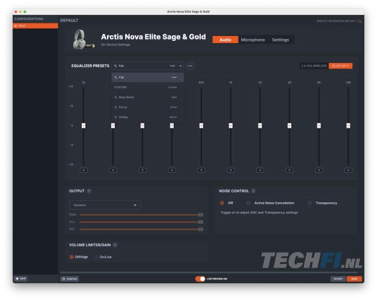Screen dimensions: 377x300
Task: Click the Mic output volume slider
Action: pos(141,229)
